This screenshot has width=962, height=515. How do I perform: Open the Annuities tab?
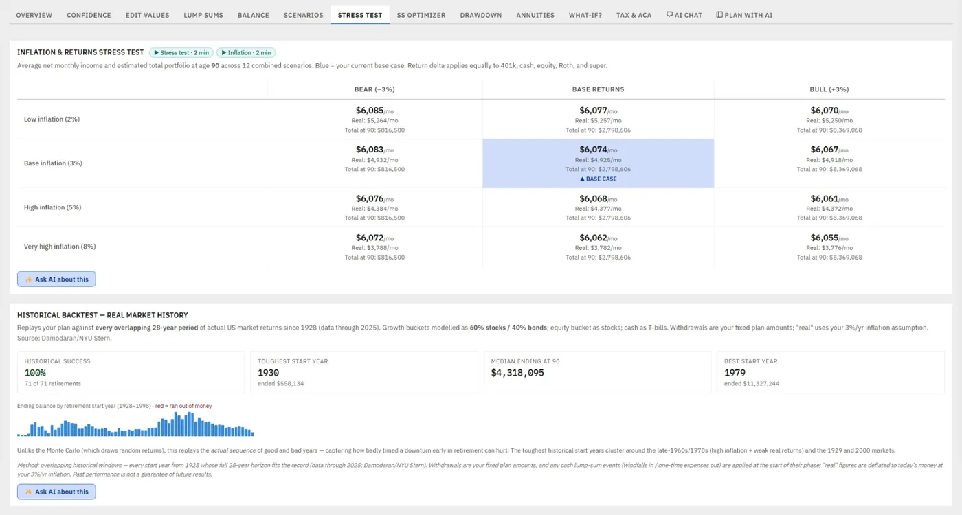click(535, 15)
